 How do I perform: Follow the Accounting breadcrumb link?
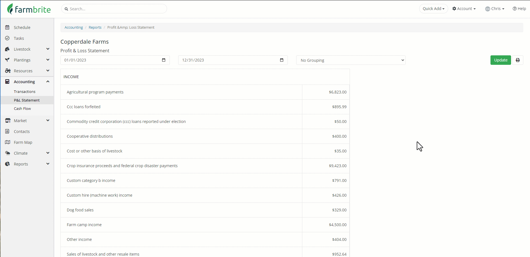74,27
